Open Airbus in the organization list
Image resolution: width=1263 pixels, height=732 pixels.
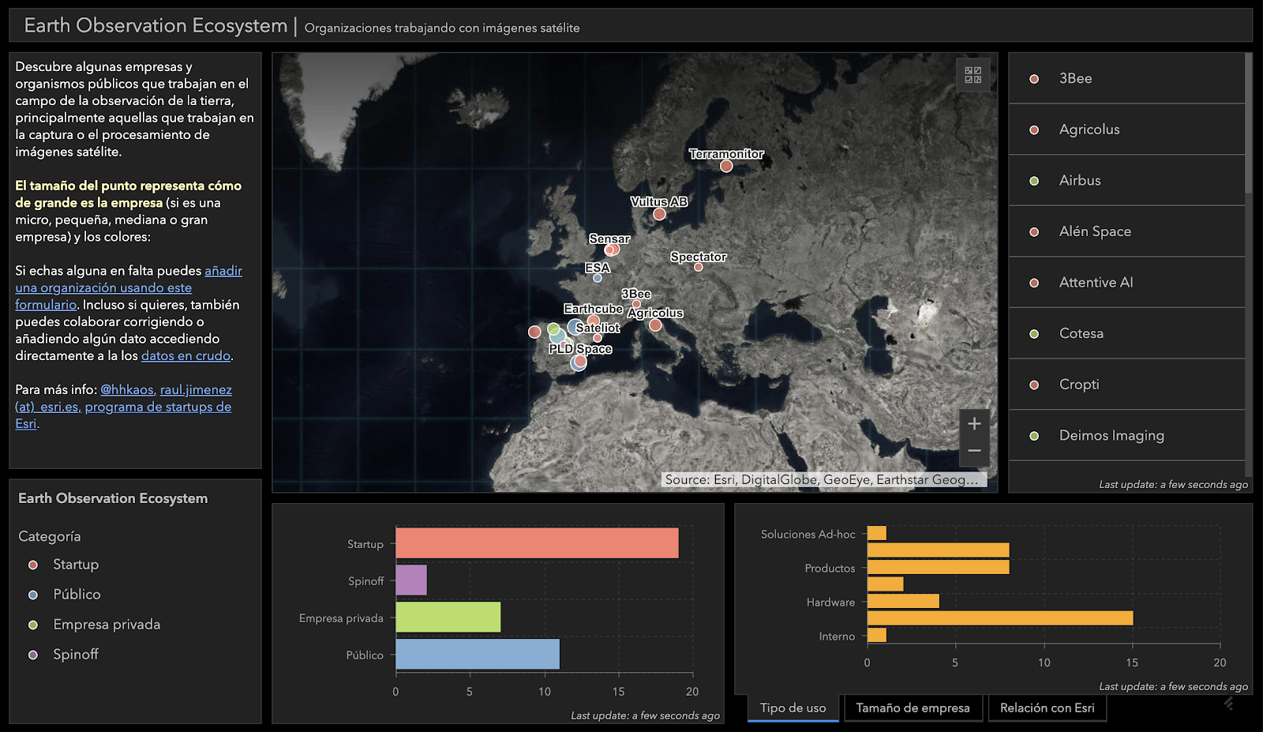1126,181
